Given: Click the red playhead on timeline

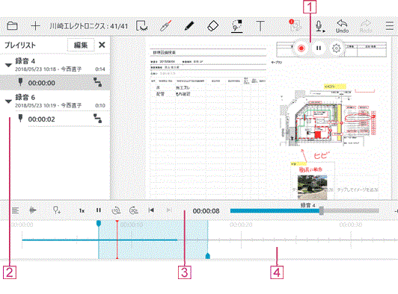Looking at the screenshot, I should coord(117,240).
